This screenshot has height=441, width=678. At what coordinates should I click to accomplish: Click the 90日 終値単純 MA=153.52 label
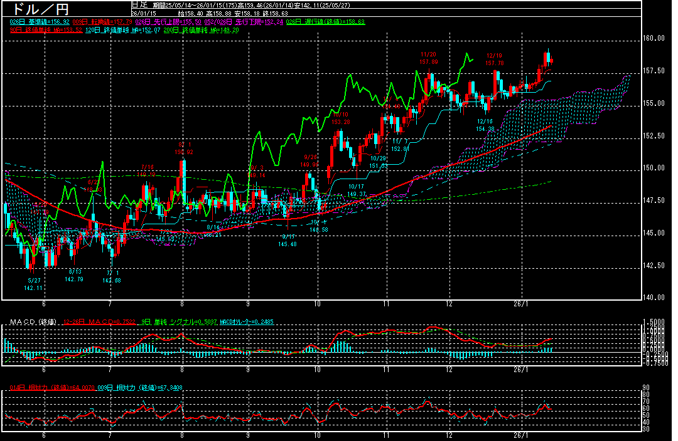(46, 29)
